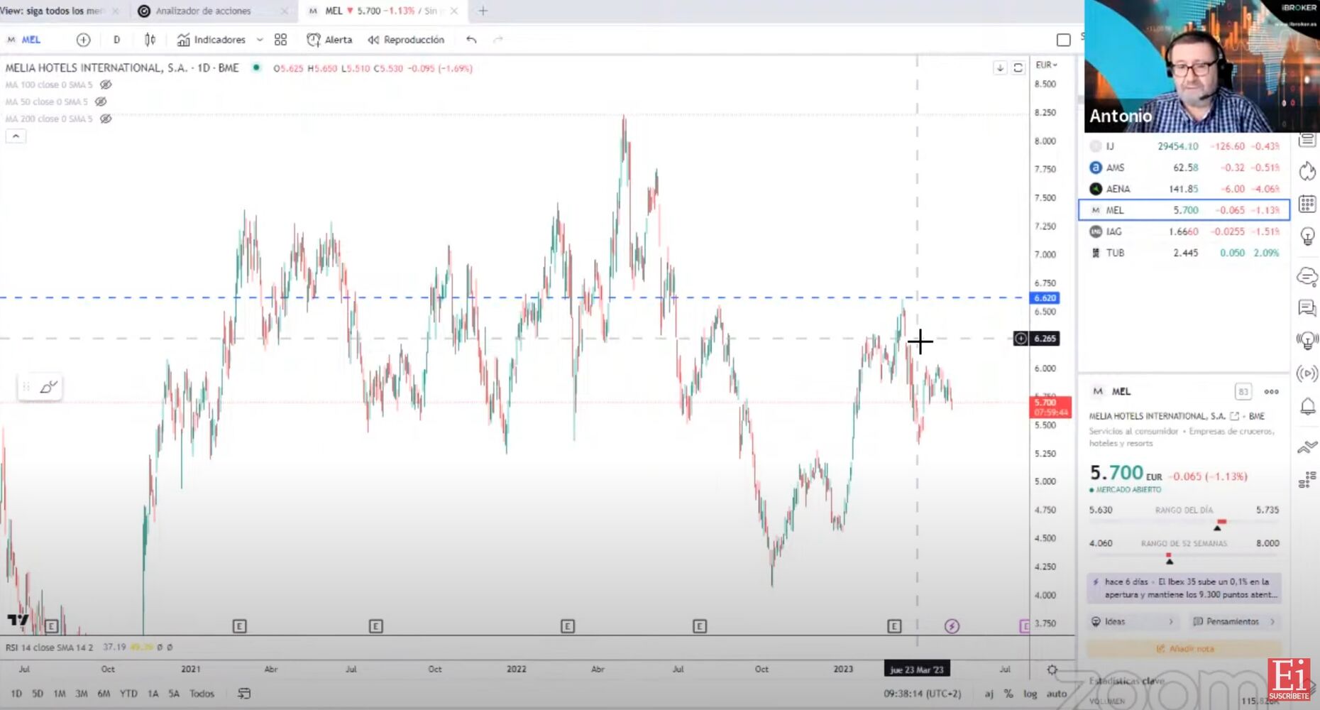The width and height of the screenshot is (1320, 710).
Task: Open the public chat cloud icon
Action: [1307, 276]
